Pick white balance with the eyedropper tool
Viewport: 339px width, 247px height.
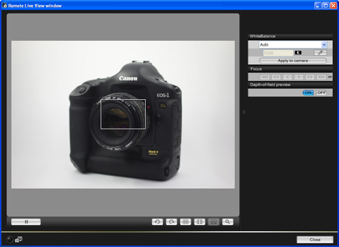pos(320,52)
